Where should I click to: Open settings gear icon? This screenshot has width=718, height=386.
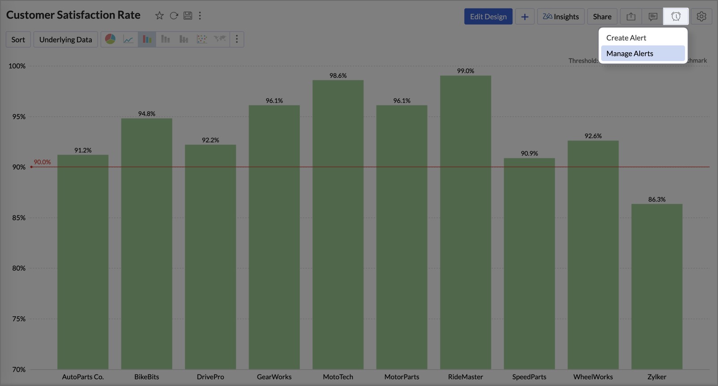pos(701,17)
